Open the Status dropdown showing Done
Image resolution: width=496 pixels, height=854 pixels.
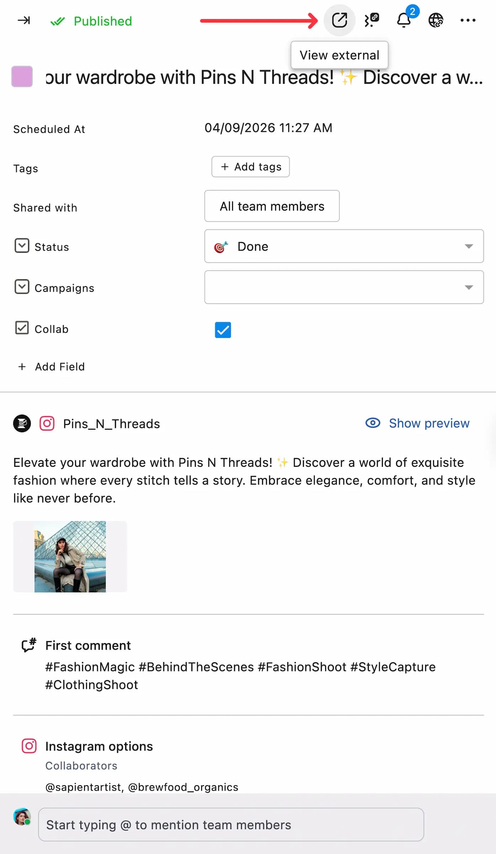(x=344, y=246)
